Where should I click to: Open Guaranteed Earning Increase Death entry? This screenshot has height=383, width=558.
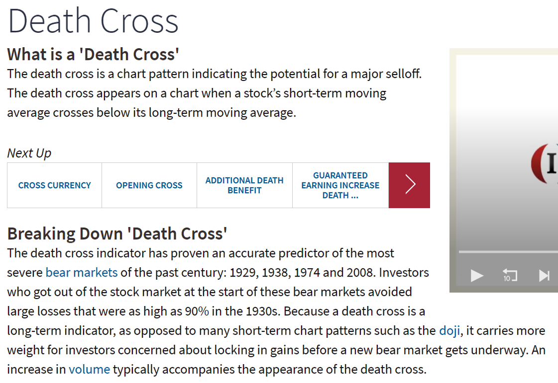click(340, 185)
